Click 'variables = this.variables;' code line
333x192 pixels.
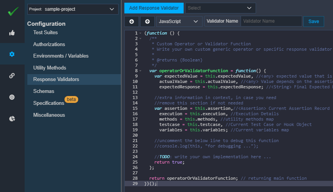click(x=193, y=130)
